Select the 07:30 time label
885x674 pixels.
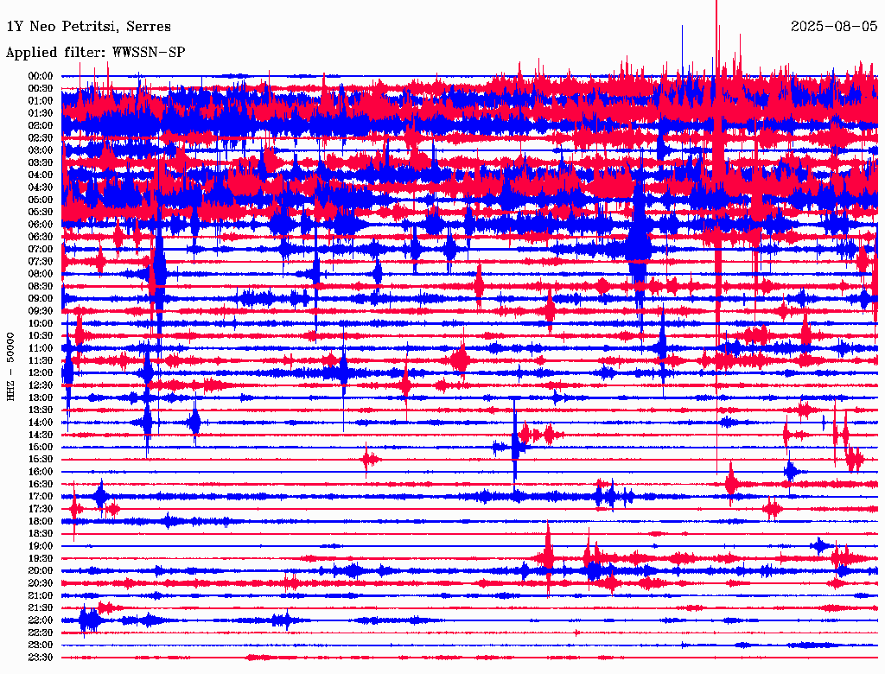[x=41, y=261]
